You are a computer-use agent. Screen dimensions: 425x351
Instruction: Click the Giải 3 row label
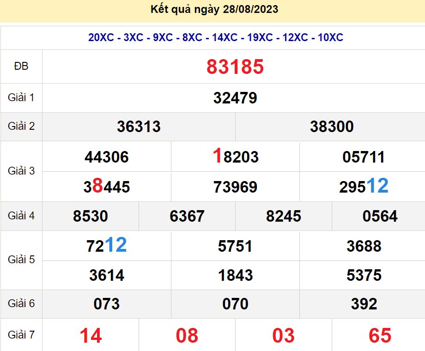[21, 171]
